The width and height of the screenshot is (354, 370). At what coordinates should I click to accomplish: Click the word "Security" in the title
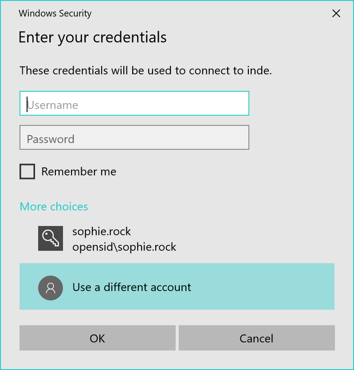click(x=74, y=13)
